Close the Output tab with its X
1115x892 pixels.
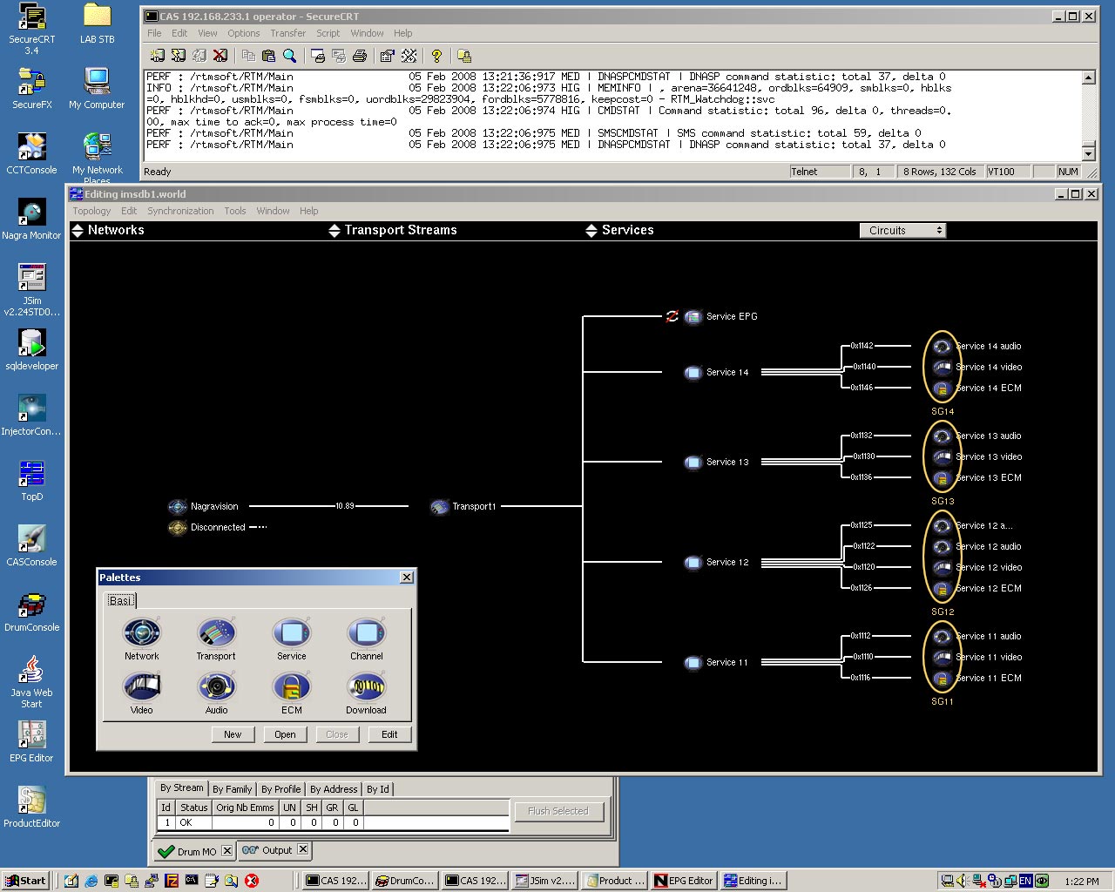pos(303,849)
